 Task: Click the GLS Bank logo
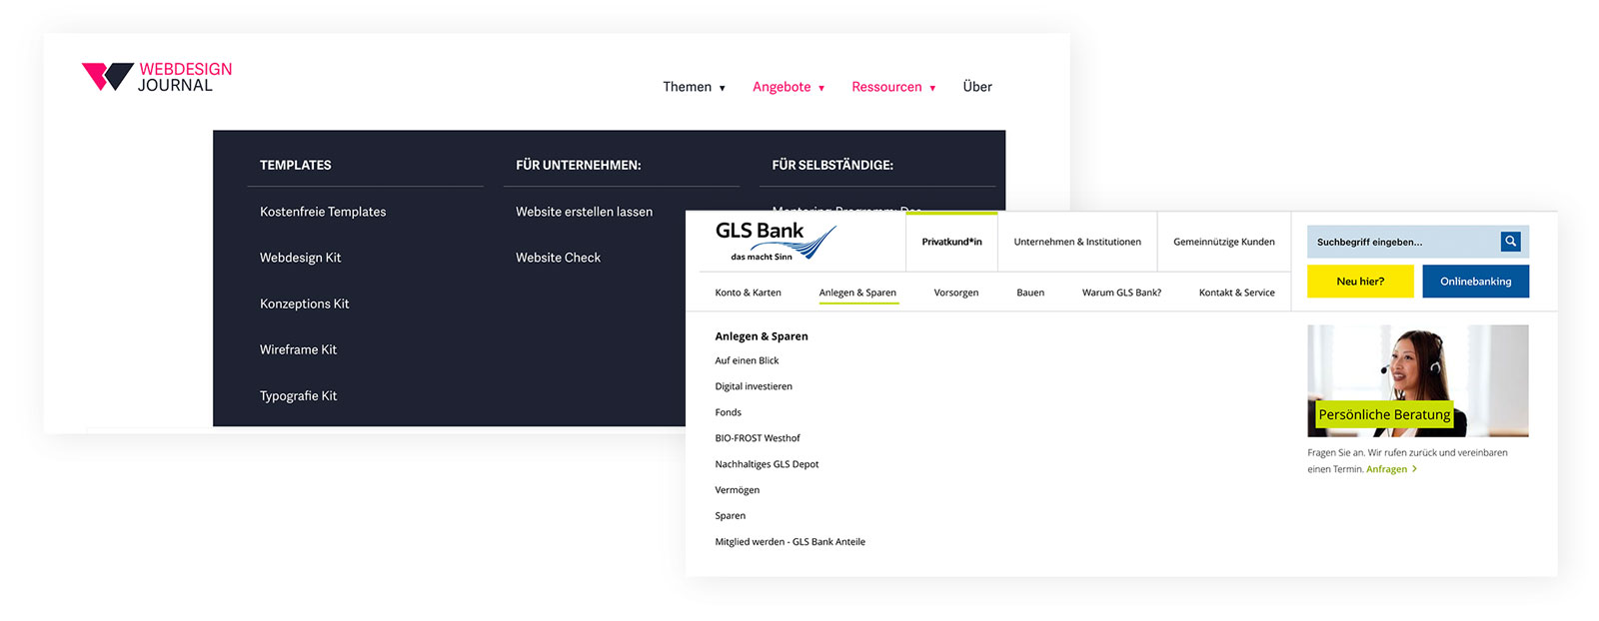(776, 242)
